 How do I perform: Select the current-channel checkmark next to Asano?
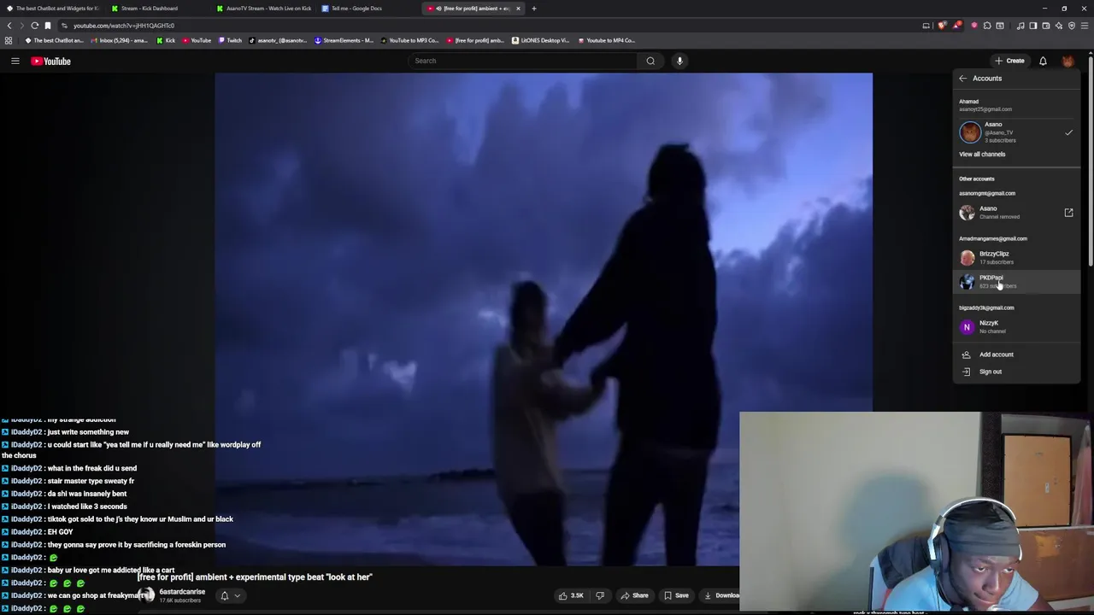[1068, 132]
